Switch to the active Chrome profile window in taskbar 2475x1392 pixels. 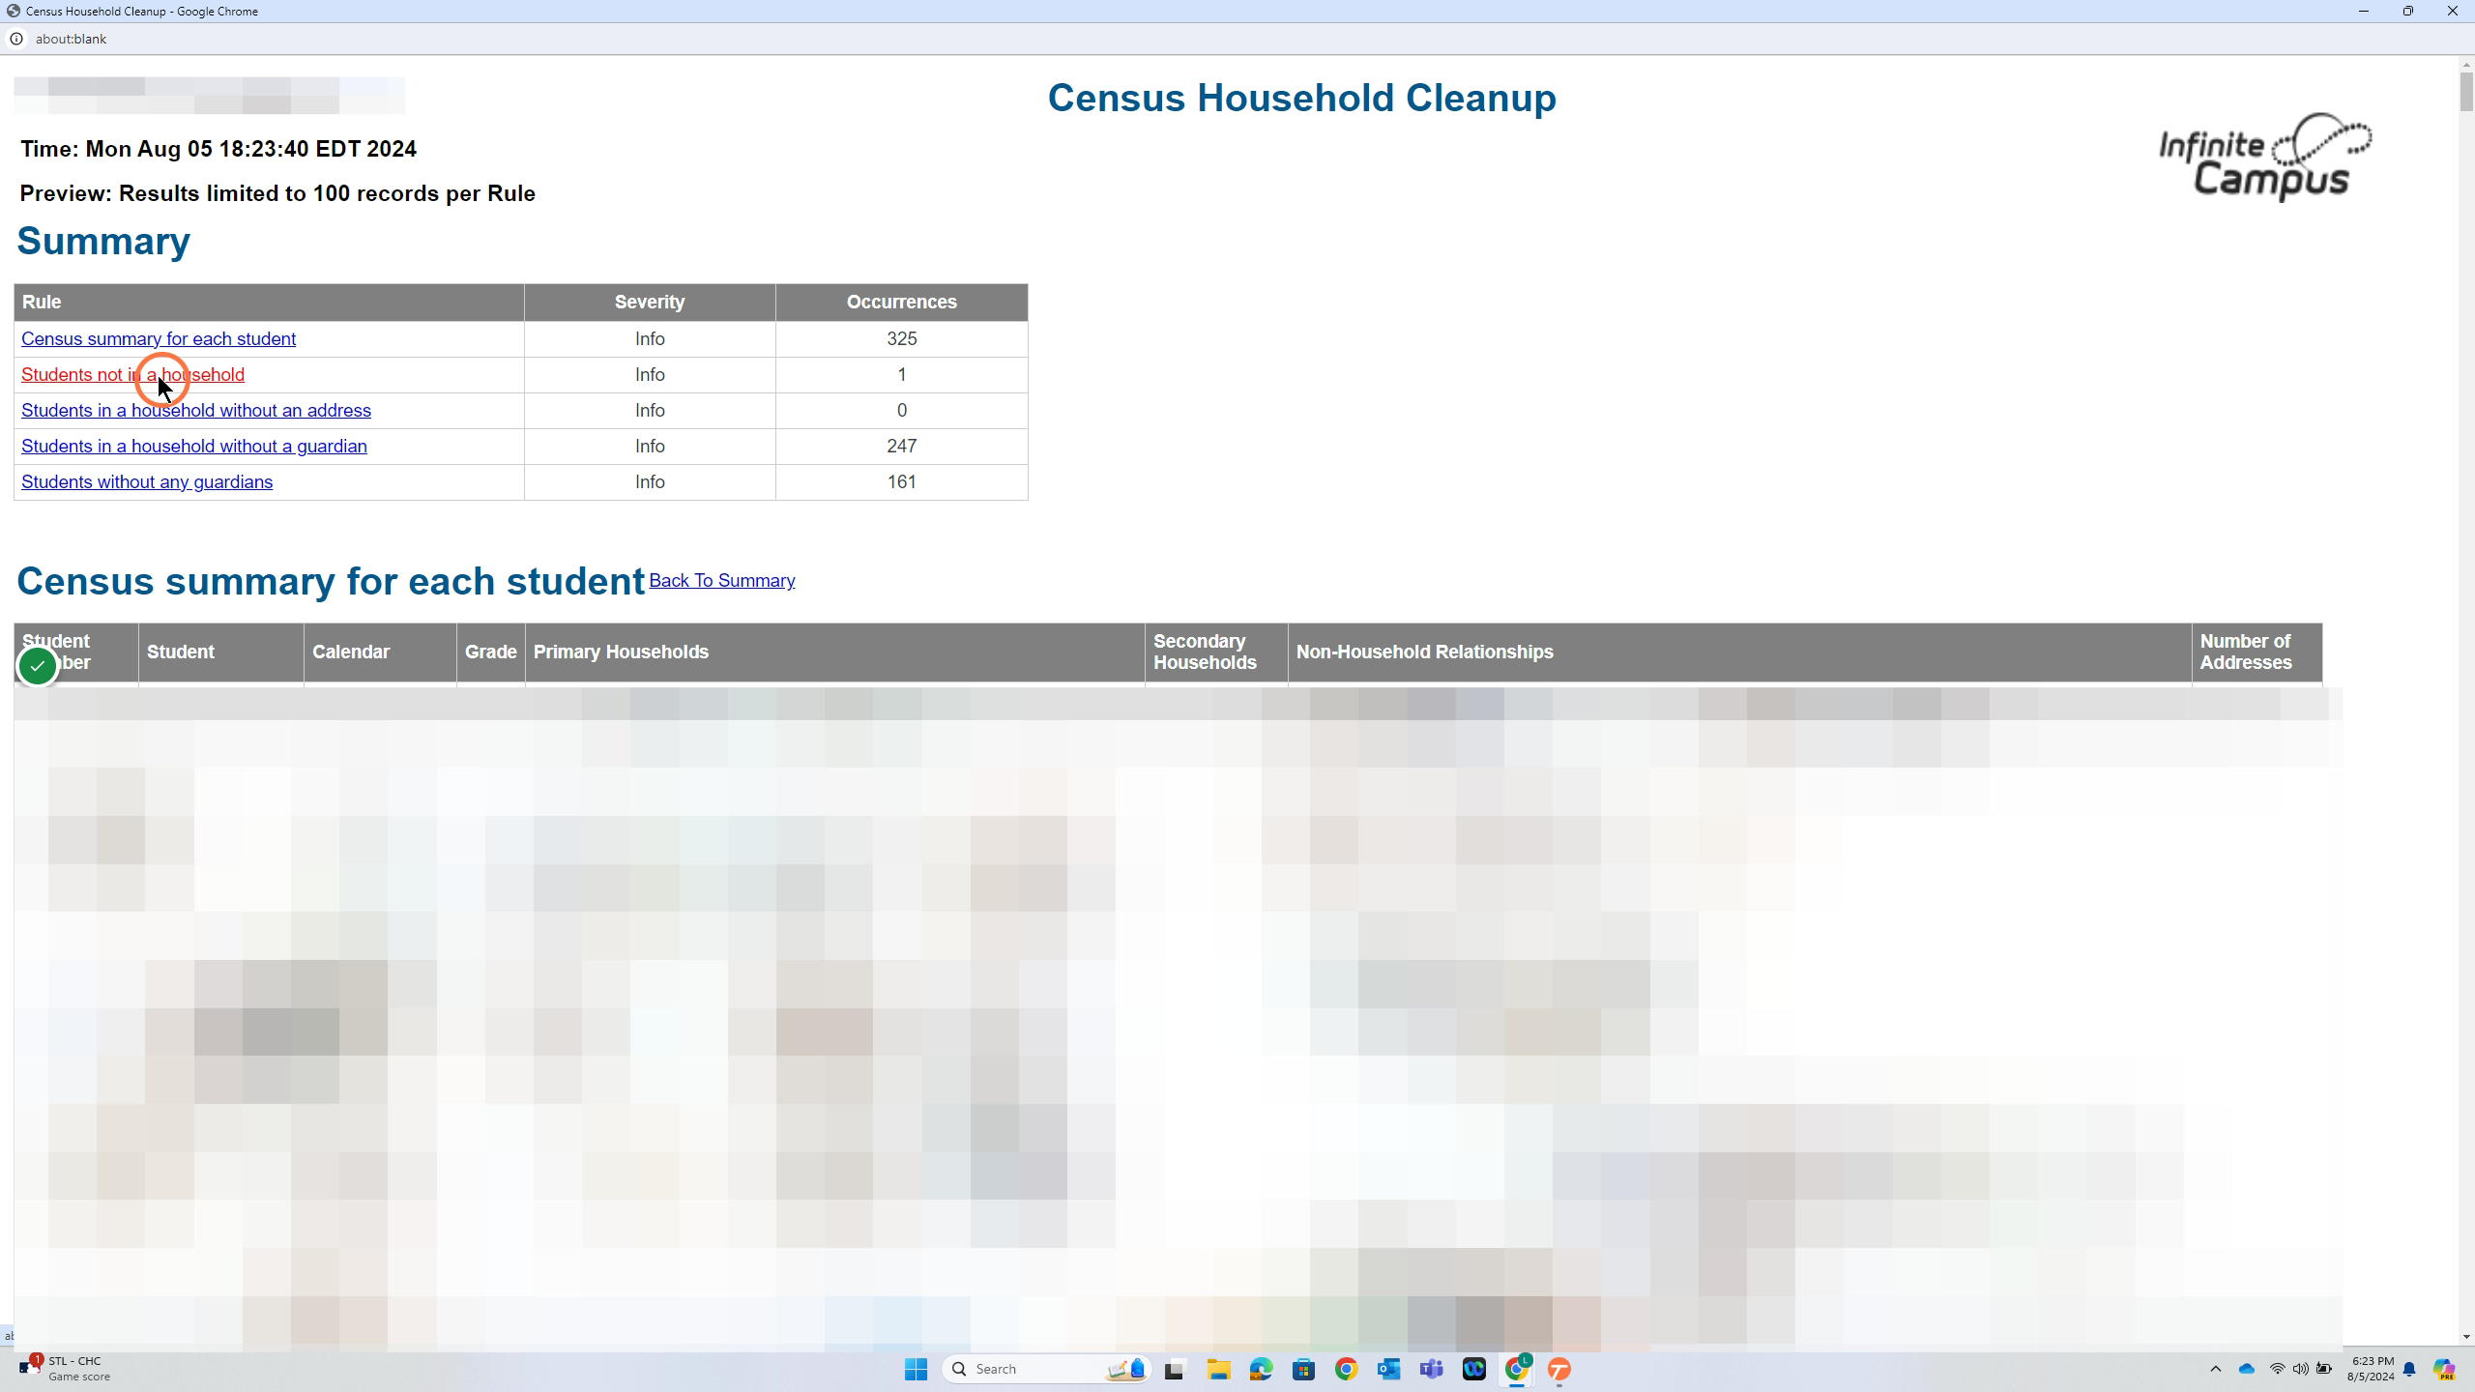[x=1517, y=1369]
